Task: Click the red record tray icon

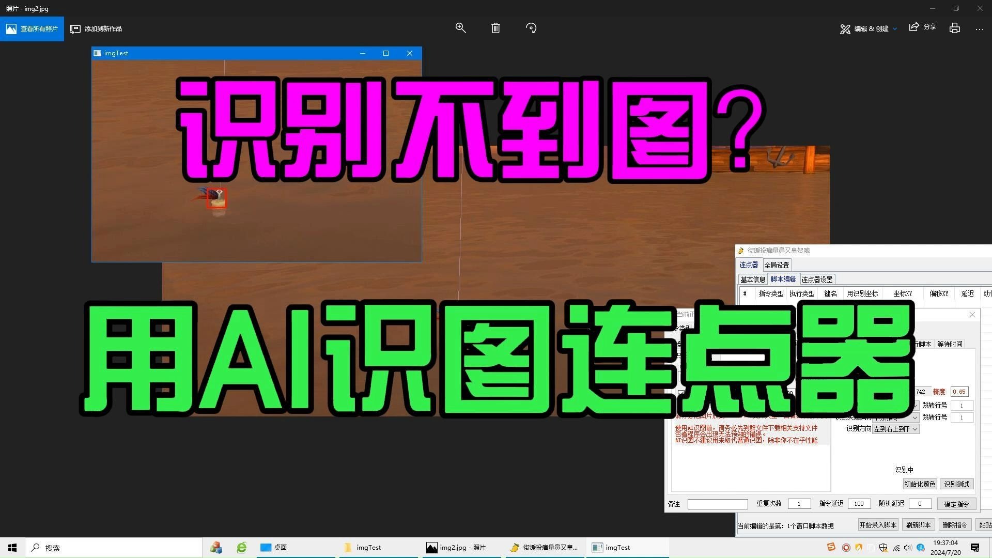Action: coord(846,548)
